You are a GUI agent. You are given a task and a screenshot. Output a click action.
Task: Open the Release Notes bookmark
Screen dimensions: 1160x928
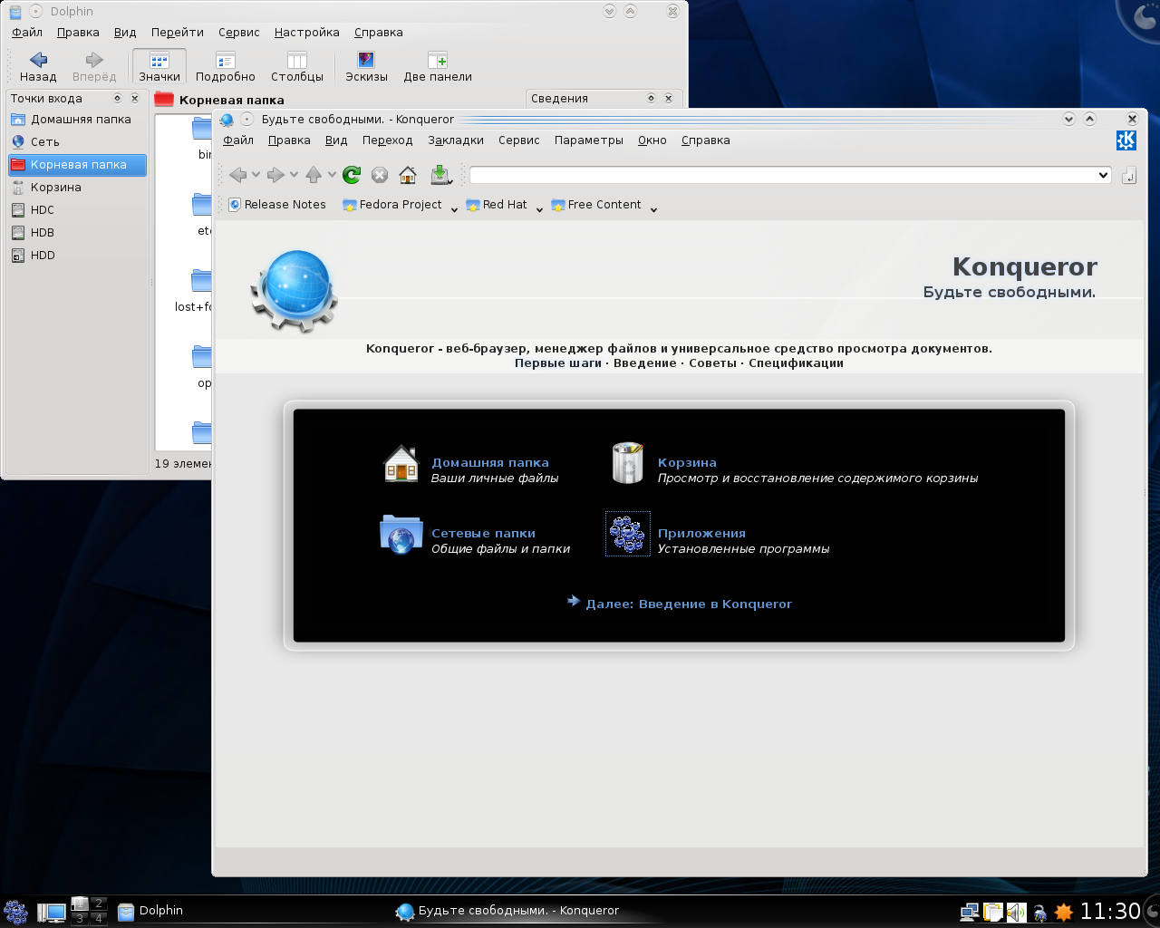pyautogui.click(x=276, y=205)
